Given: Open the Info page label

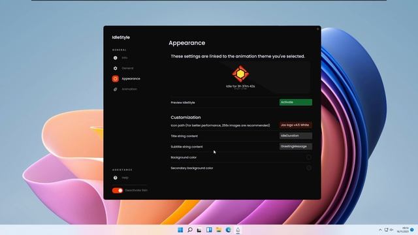Looking at the screenshot, I should click(x=125, y=58).
